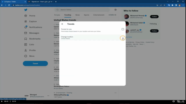Click the twitter.com address bar
The image size is (186, 104).
pyautogui.click(x=28, y=5)
